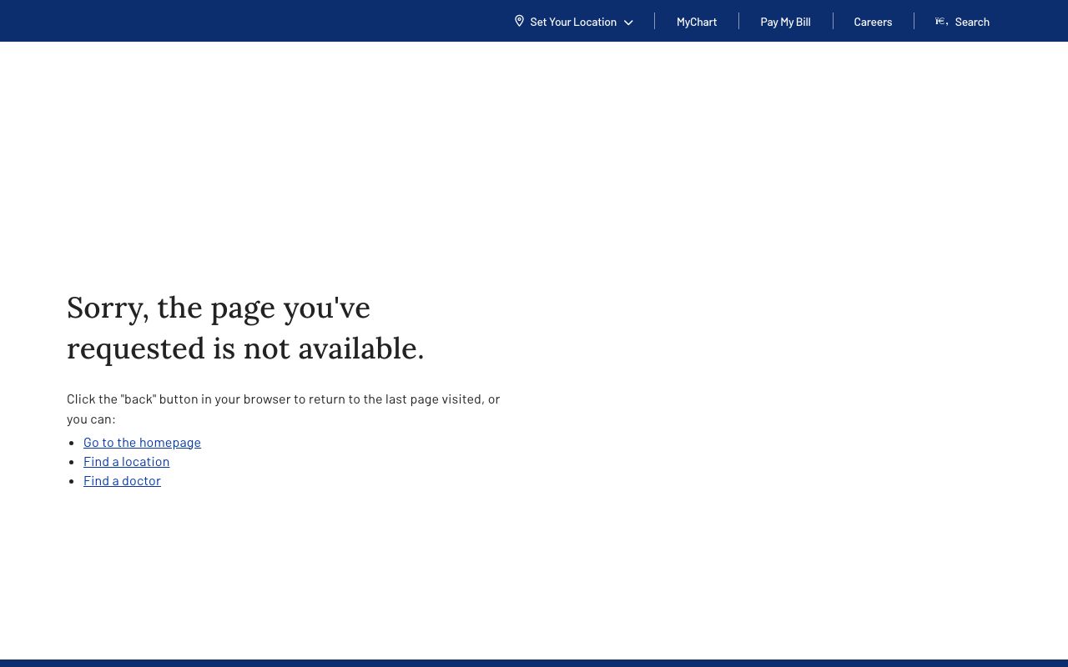Click the 'Sorry, the page you've' heading line

click(218, 308)
